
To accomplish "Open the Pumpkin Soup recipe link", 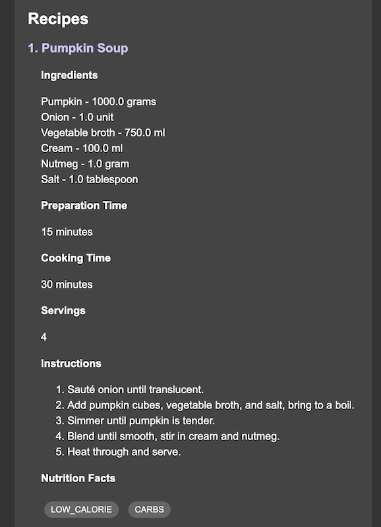I will coord(78,48).
